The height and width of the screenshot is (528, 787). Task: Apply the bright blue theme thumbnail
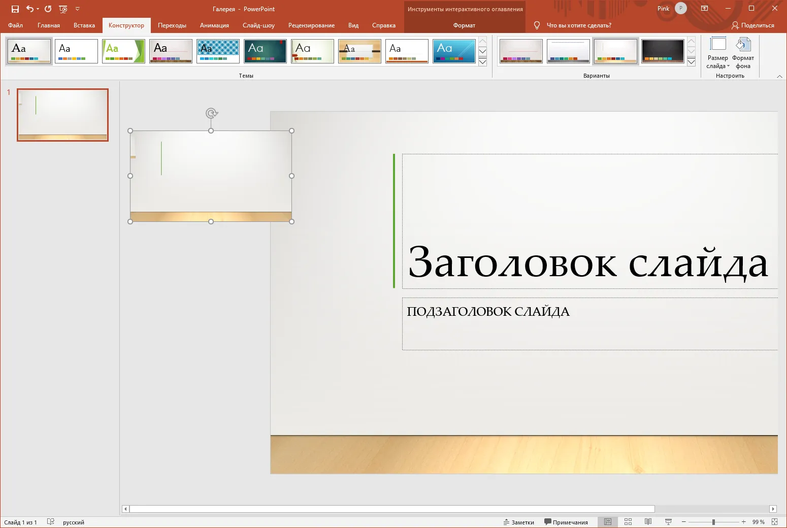454,51
